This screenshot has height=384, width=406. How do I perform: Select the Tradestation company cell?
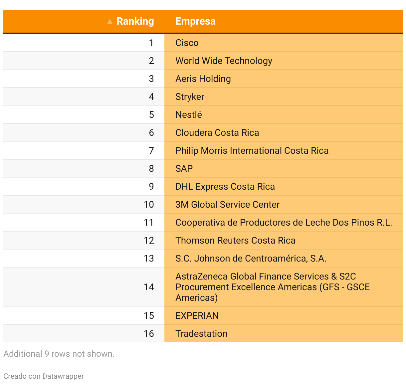tap(284, 333)
